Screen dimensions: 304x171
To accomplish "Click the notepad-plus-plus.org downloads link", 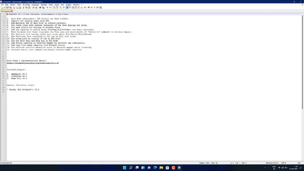I will [x=33, y=62].
